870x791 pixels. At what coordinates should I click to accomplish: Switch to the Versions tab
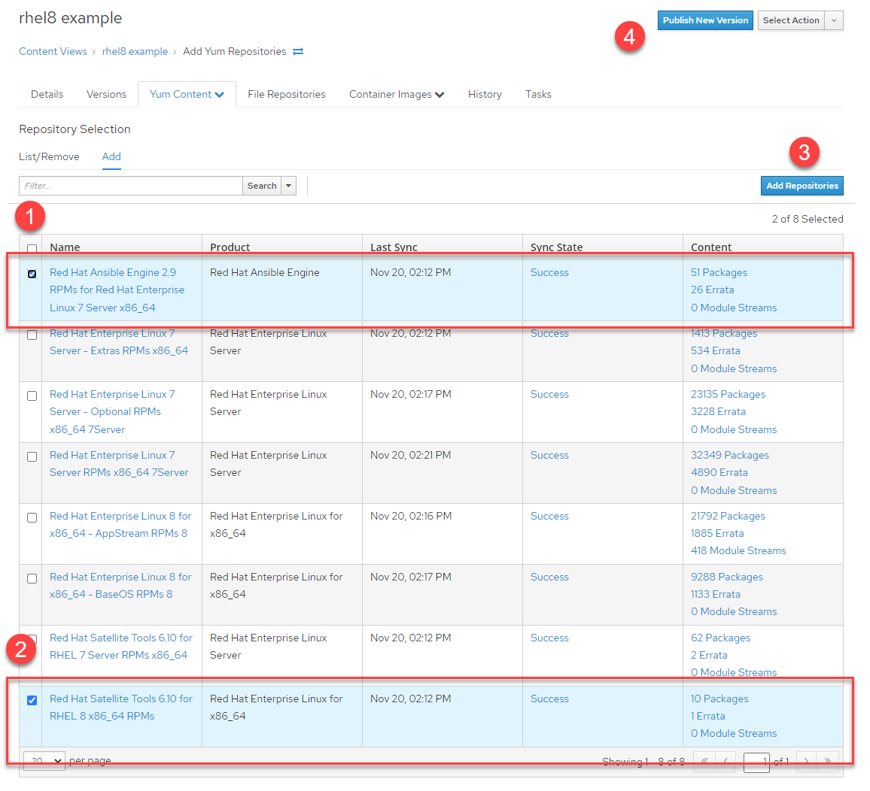106,95
